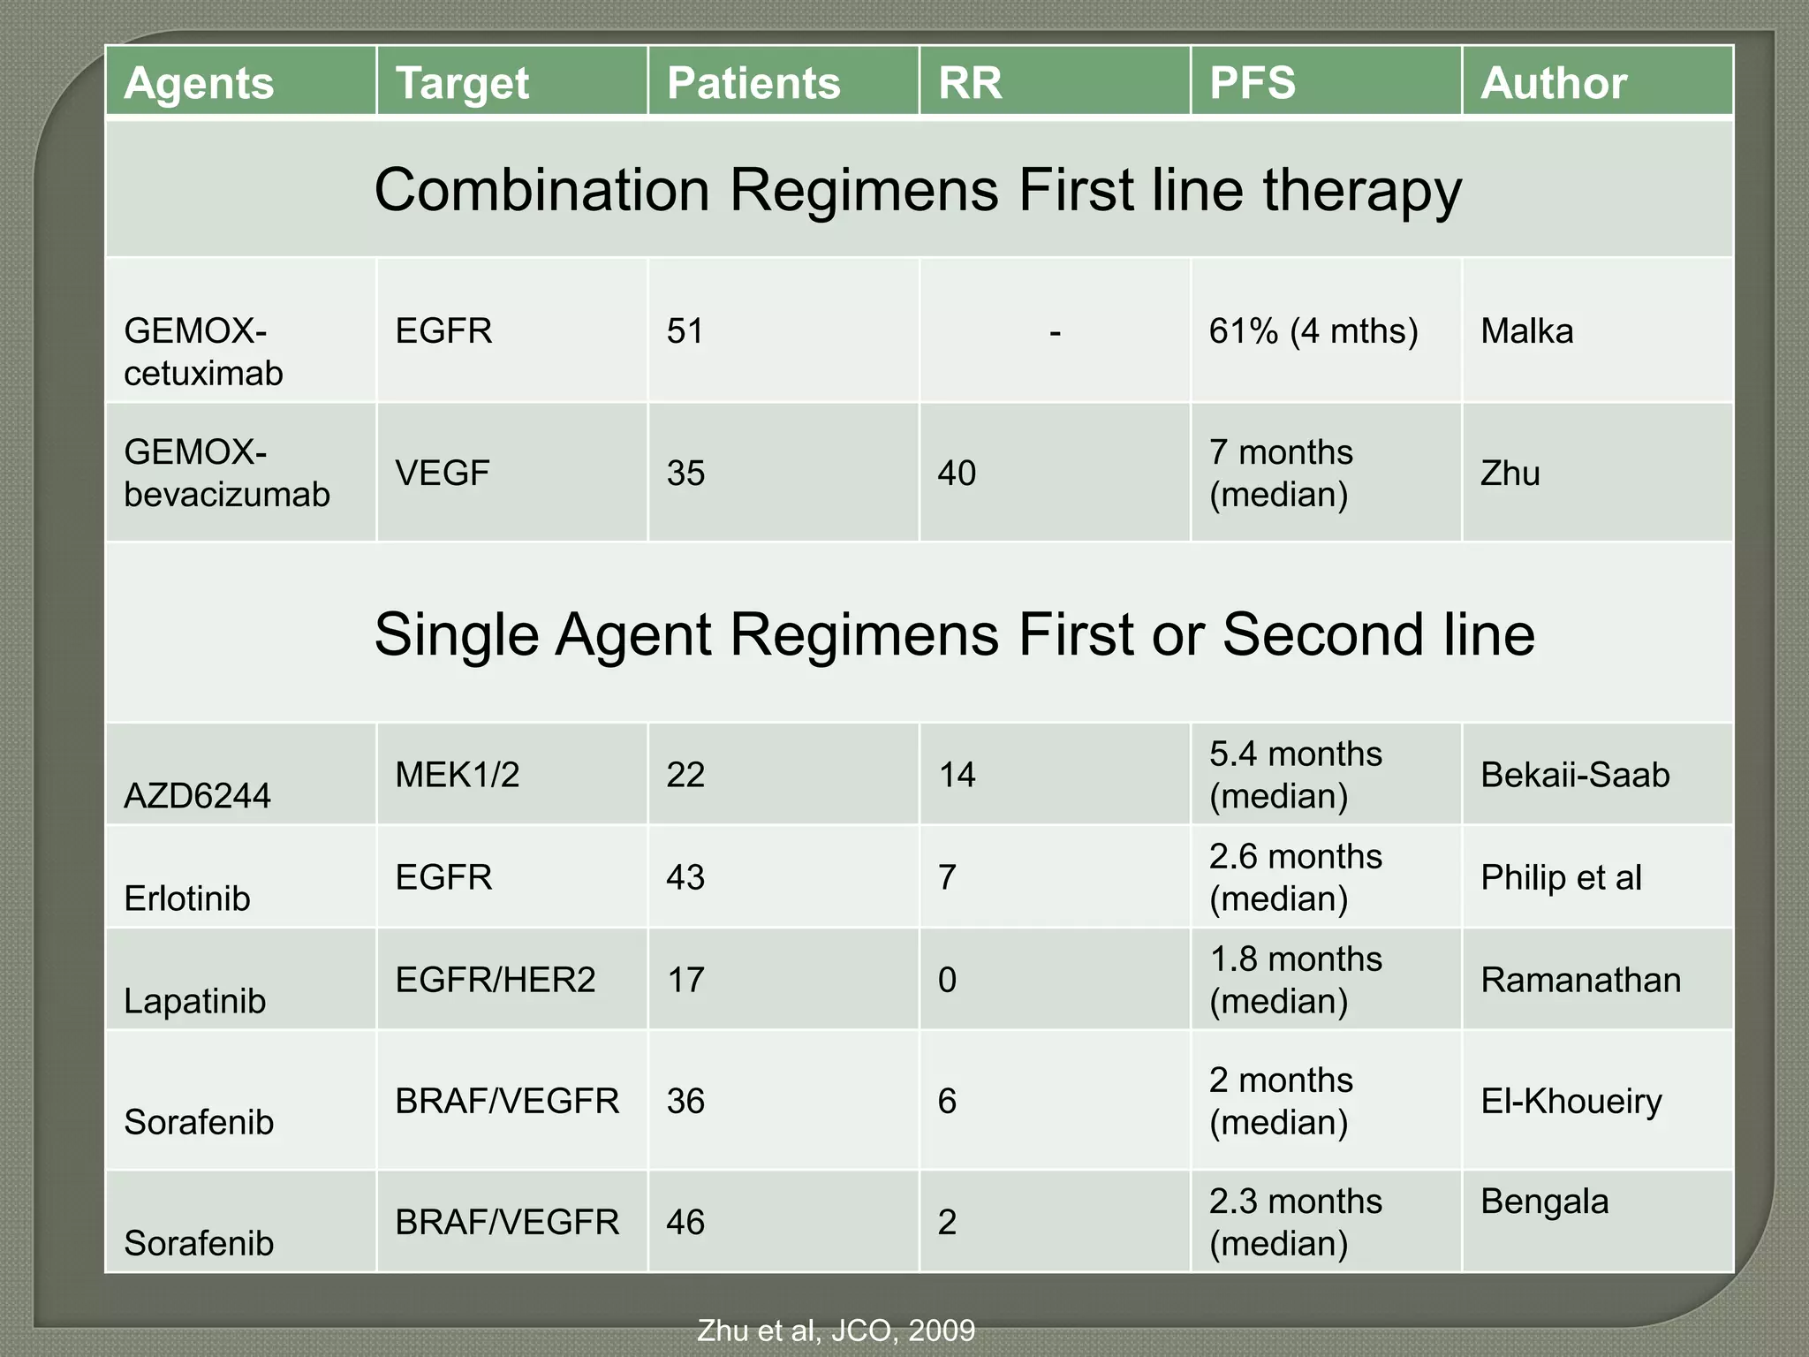This screenshot has width=1809, height=1357.
Task: Click the Philip et al author cell
Action: click(1598, 876)
